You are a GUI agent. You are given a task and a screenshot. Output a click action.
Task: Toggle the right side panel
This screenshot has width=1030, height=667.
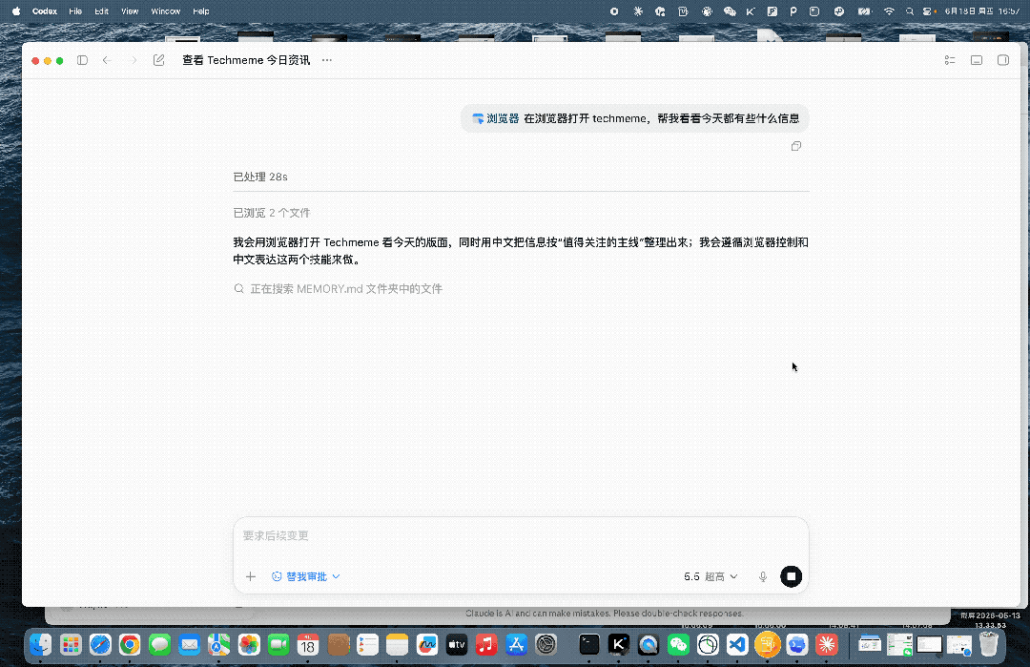pos(1003,60)
